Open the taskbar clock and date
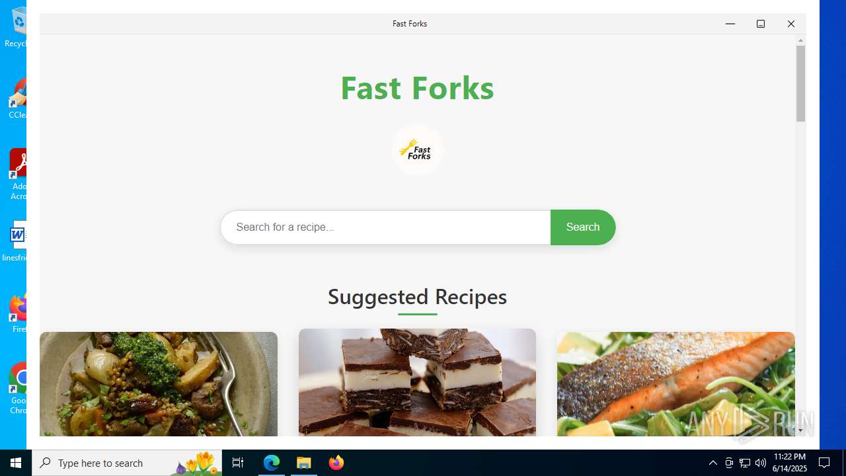846x476 pixels. pyautogui.click(x=790, y=463)
